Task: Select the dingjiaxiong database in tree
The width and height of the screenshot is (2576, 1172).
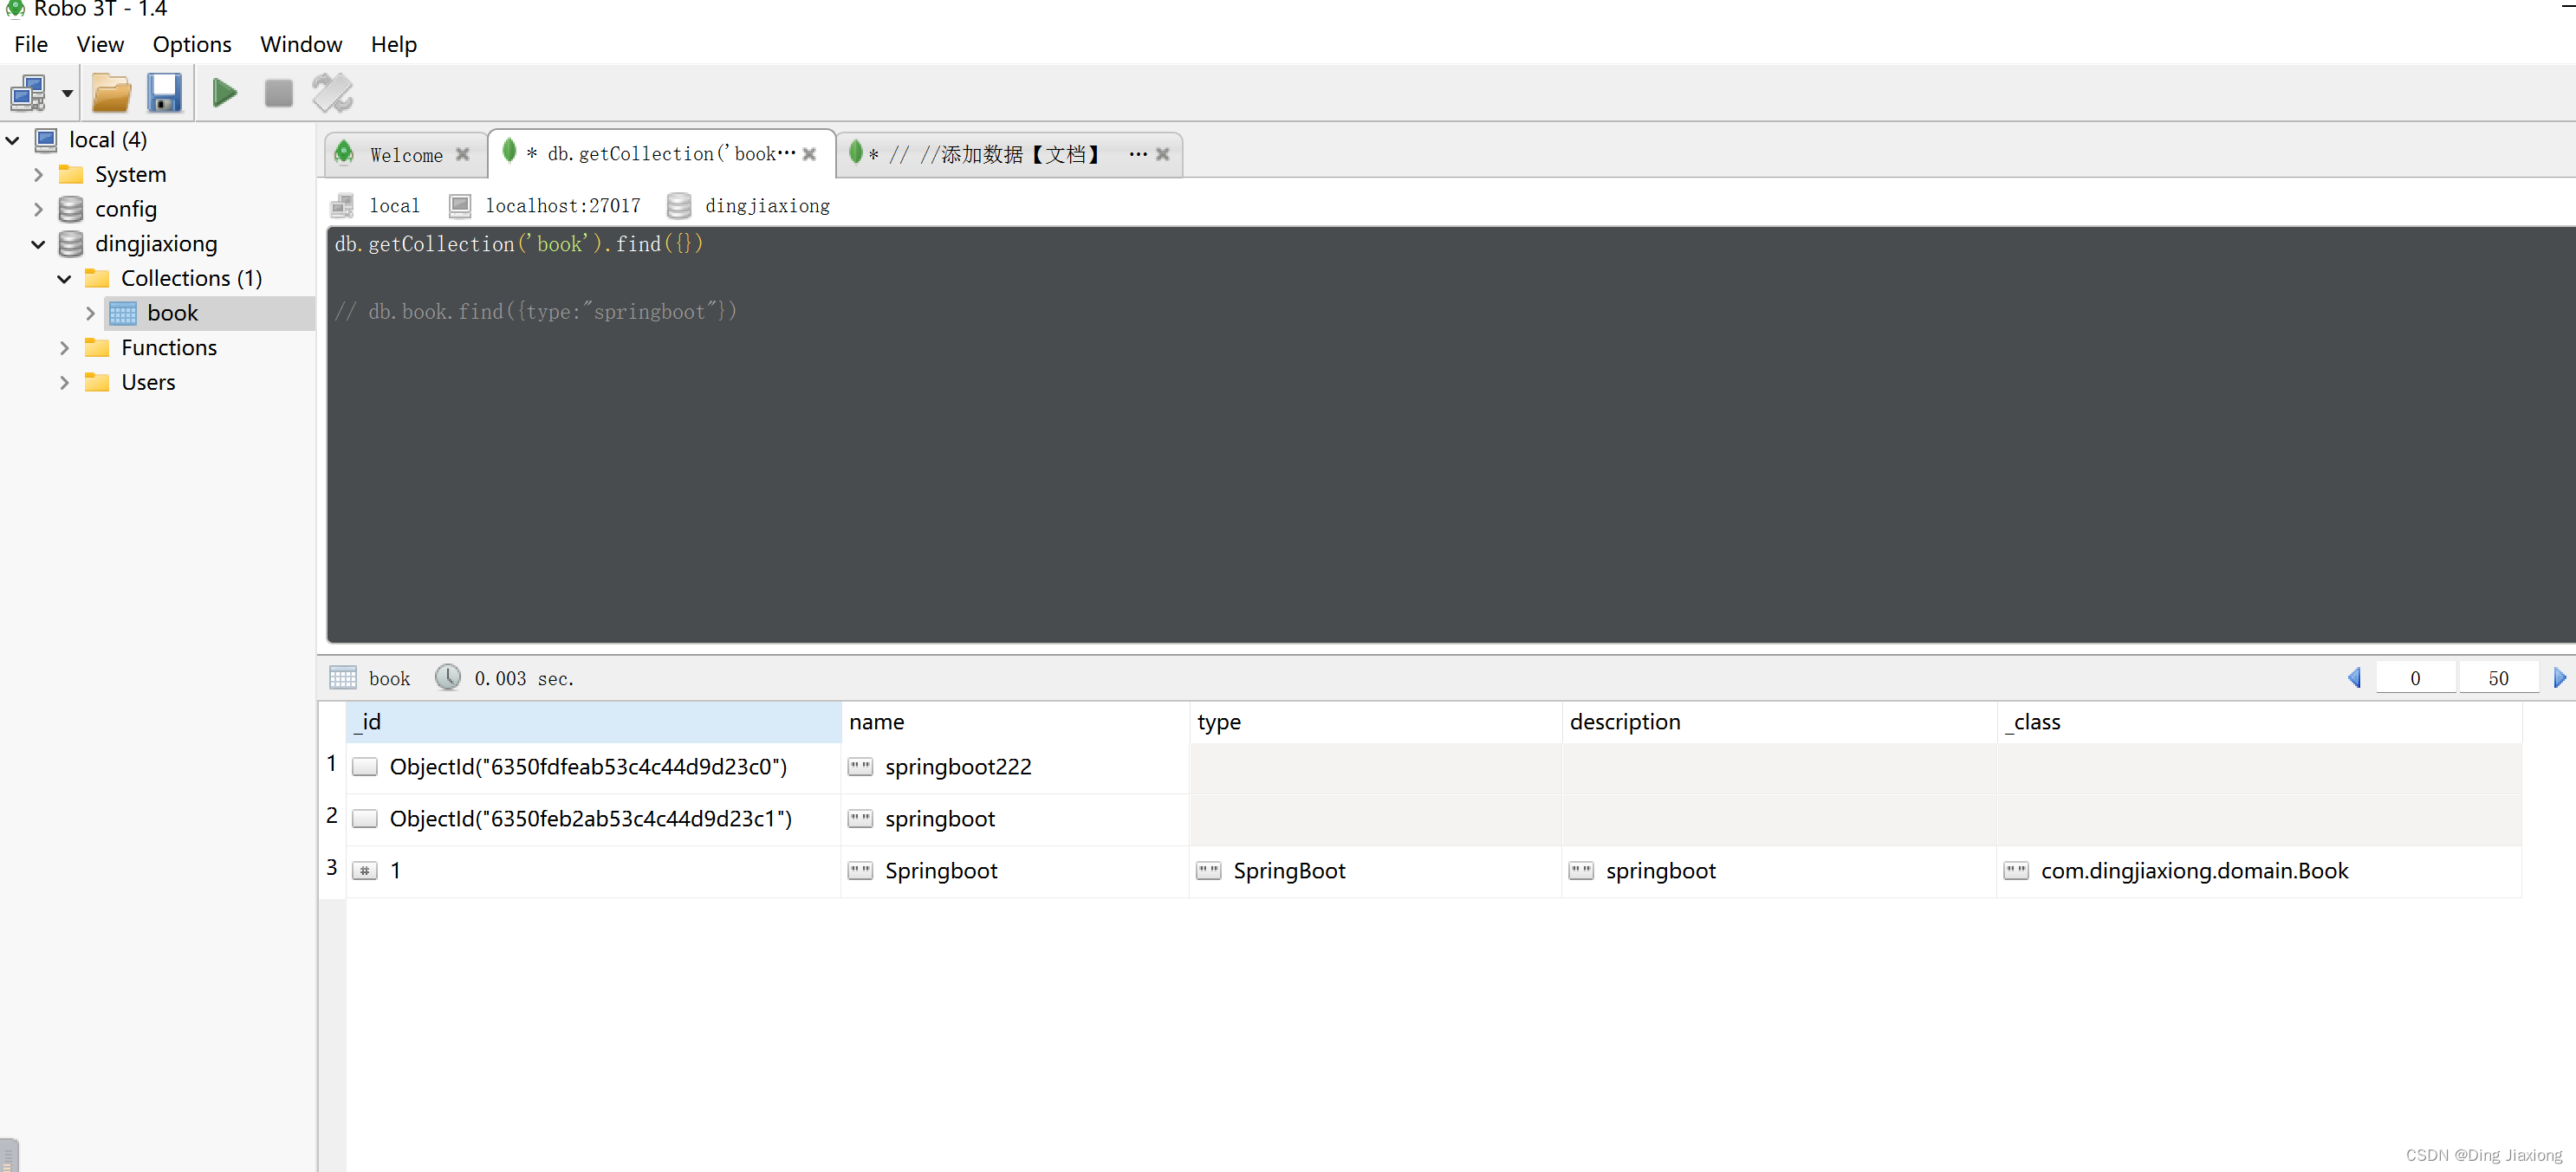Action: coord(156,244)
